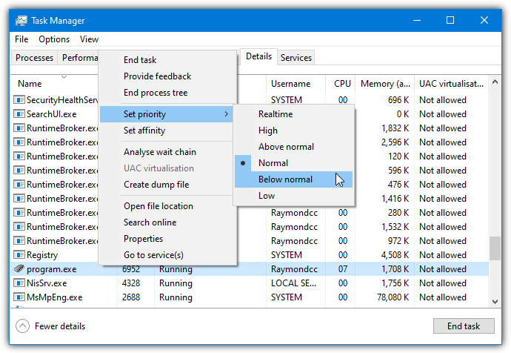The height and width of the screenshot is (353, 511).
Task: Switch to the Services tab
Action: point(296,58)
